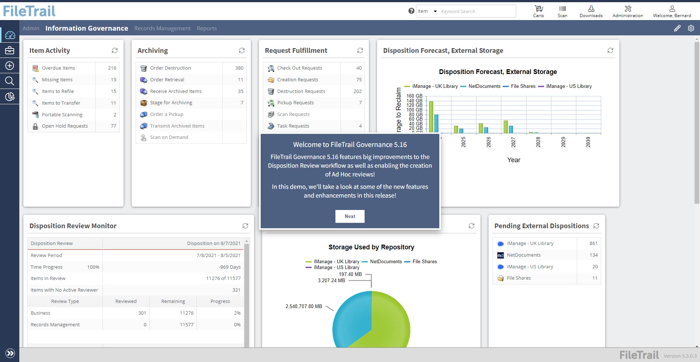Open the Carts icon
Screen dimensions: 700x362
pyautogui.click(x=538, y=11)
